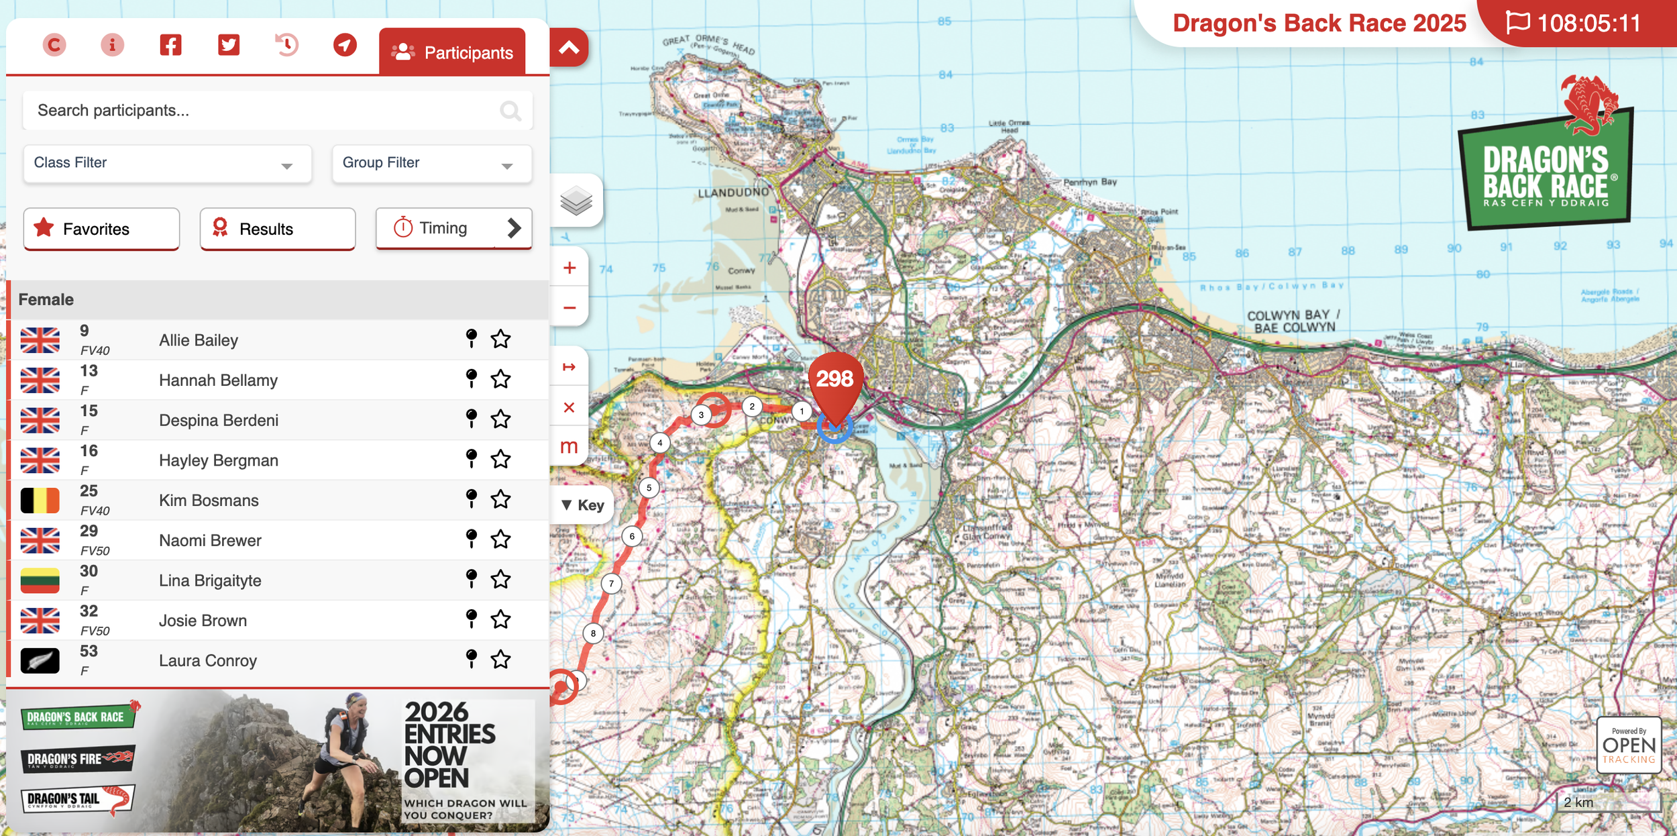The width and height of the screenshot is (1677, 836).
Task: Click the red X clear-route icon
Action: (x=570, y=407)
